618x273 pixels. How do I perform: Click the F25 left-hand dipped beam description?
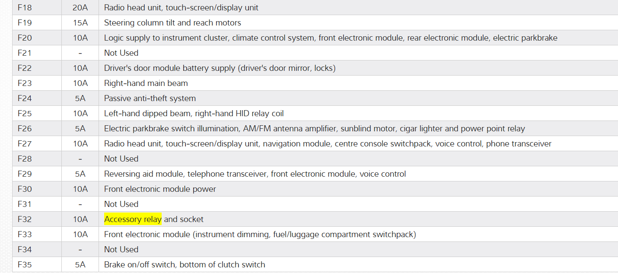tap(194, 114)
